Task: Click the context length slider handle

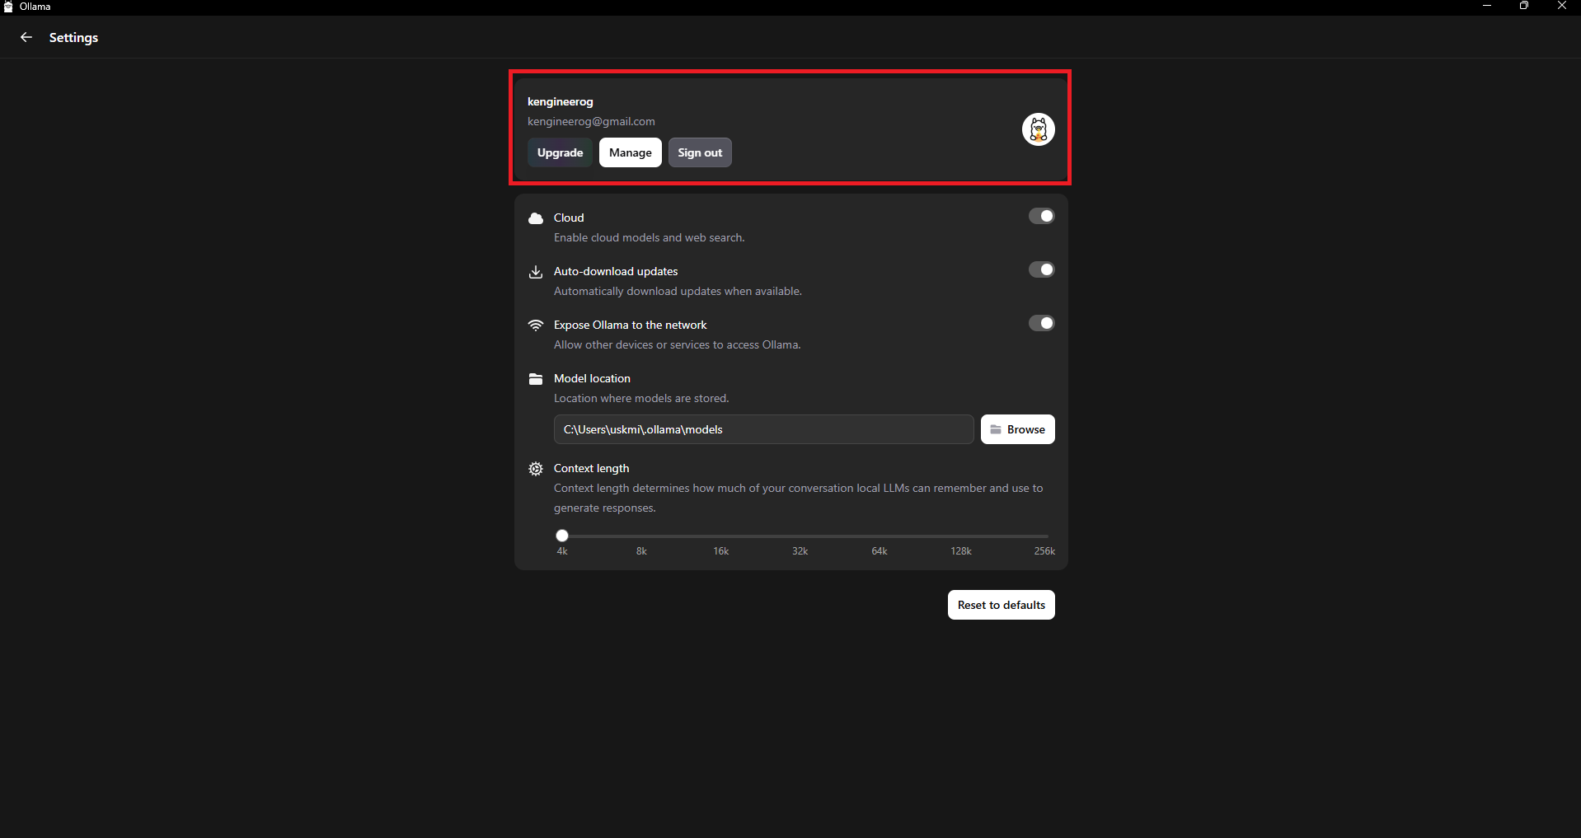Action: pos(562,536)
